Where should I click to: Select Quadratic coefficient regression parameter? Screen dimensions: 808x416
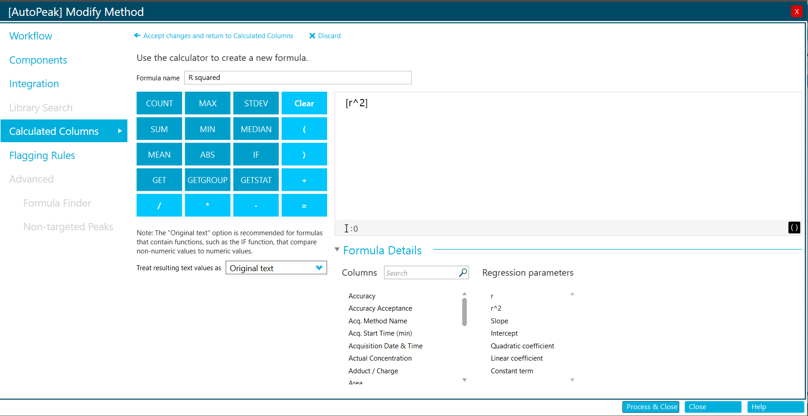522,346
